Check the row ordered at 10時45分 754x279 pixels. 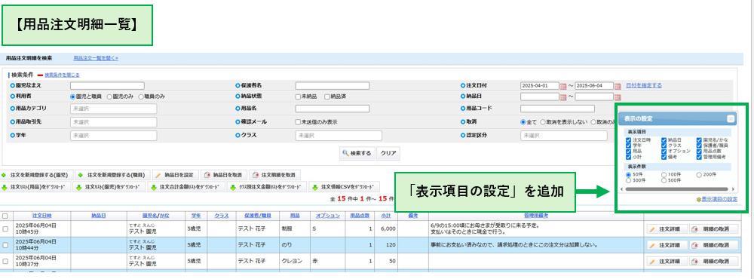[x=5, y=229]
